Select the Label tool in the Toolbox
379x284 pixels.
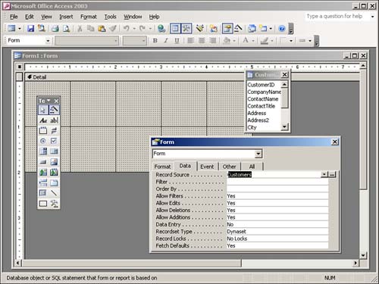(x=43, y=120)
